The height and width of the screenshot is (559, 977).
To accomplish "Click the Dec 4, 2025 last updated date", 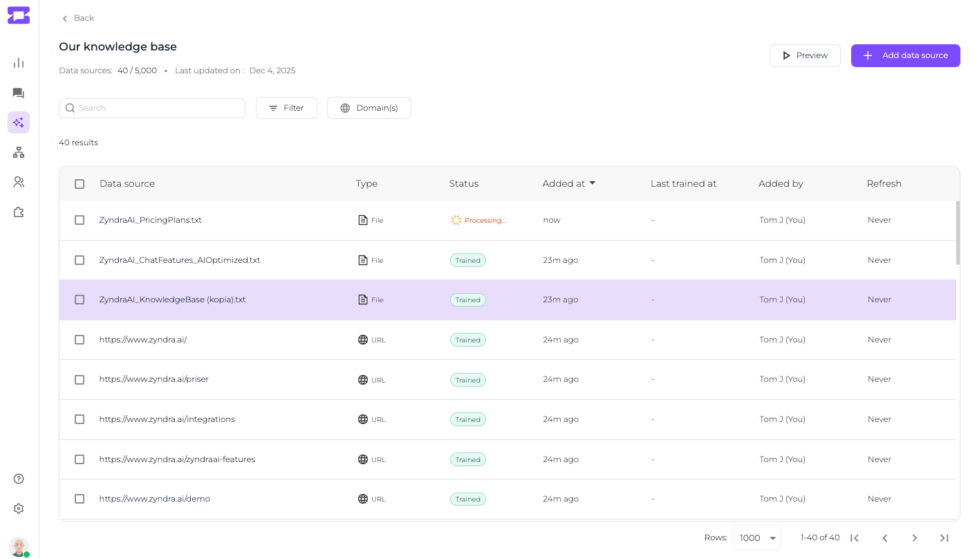I will [x=272, y=71].
